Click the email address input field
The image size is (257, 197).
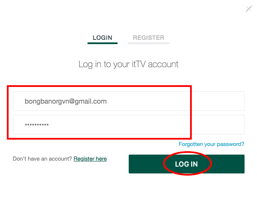click(129, 101)
